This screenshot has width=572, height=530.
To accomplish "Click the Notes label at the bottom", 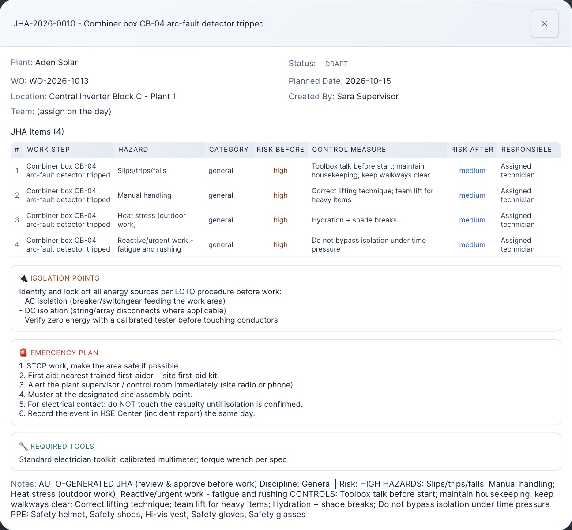I will (x=24, y=484).
